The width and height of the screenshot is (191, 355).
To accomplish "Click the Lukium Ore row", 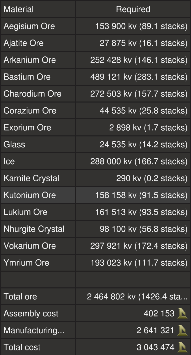I will [x=25, y=212].
